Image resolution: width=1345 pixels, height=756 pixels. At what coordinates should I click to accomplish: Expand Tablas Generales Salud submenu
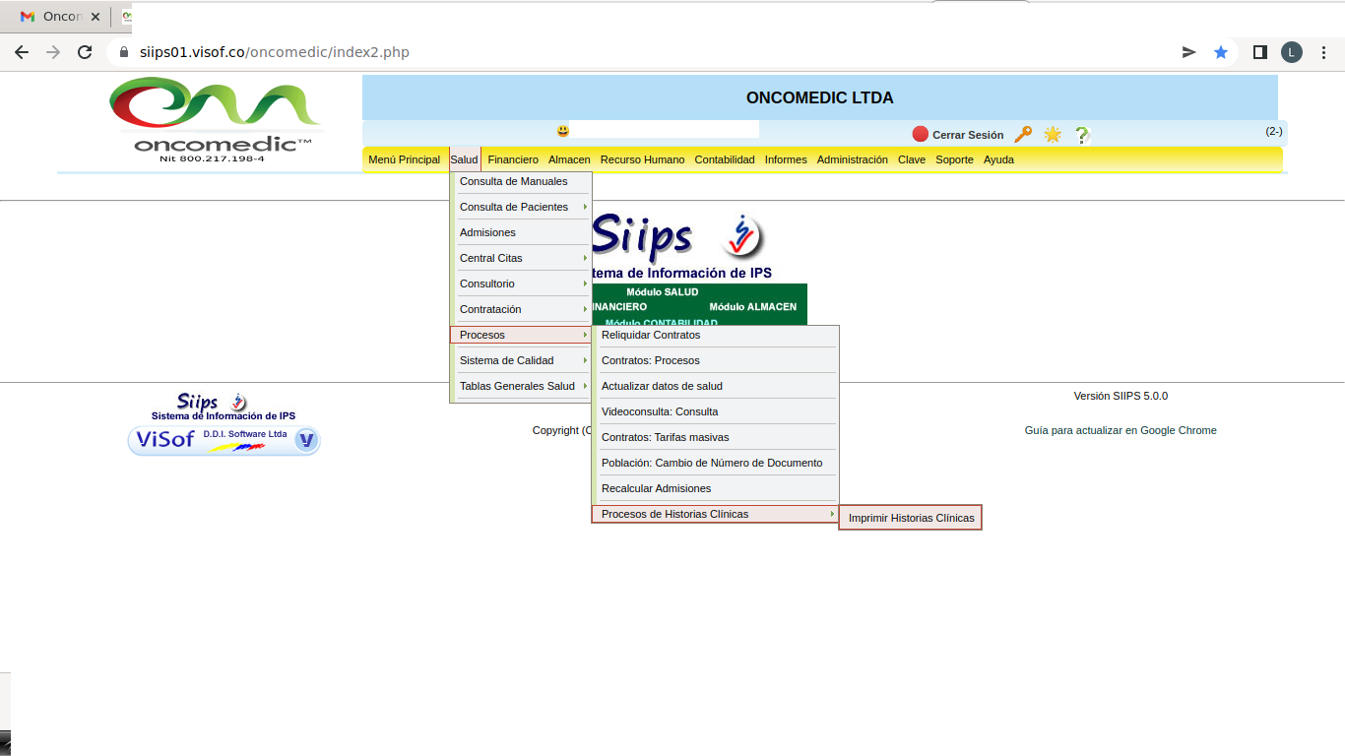521,386
